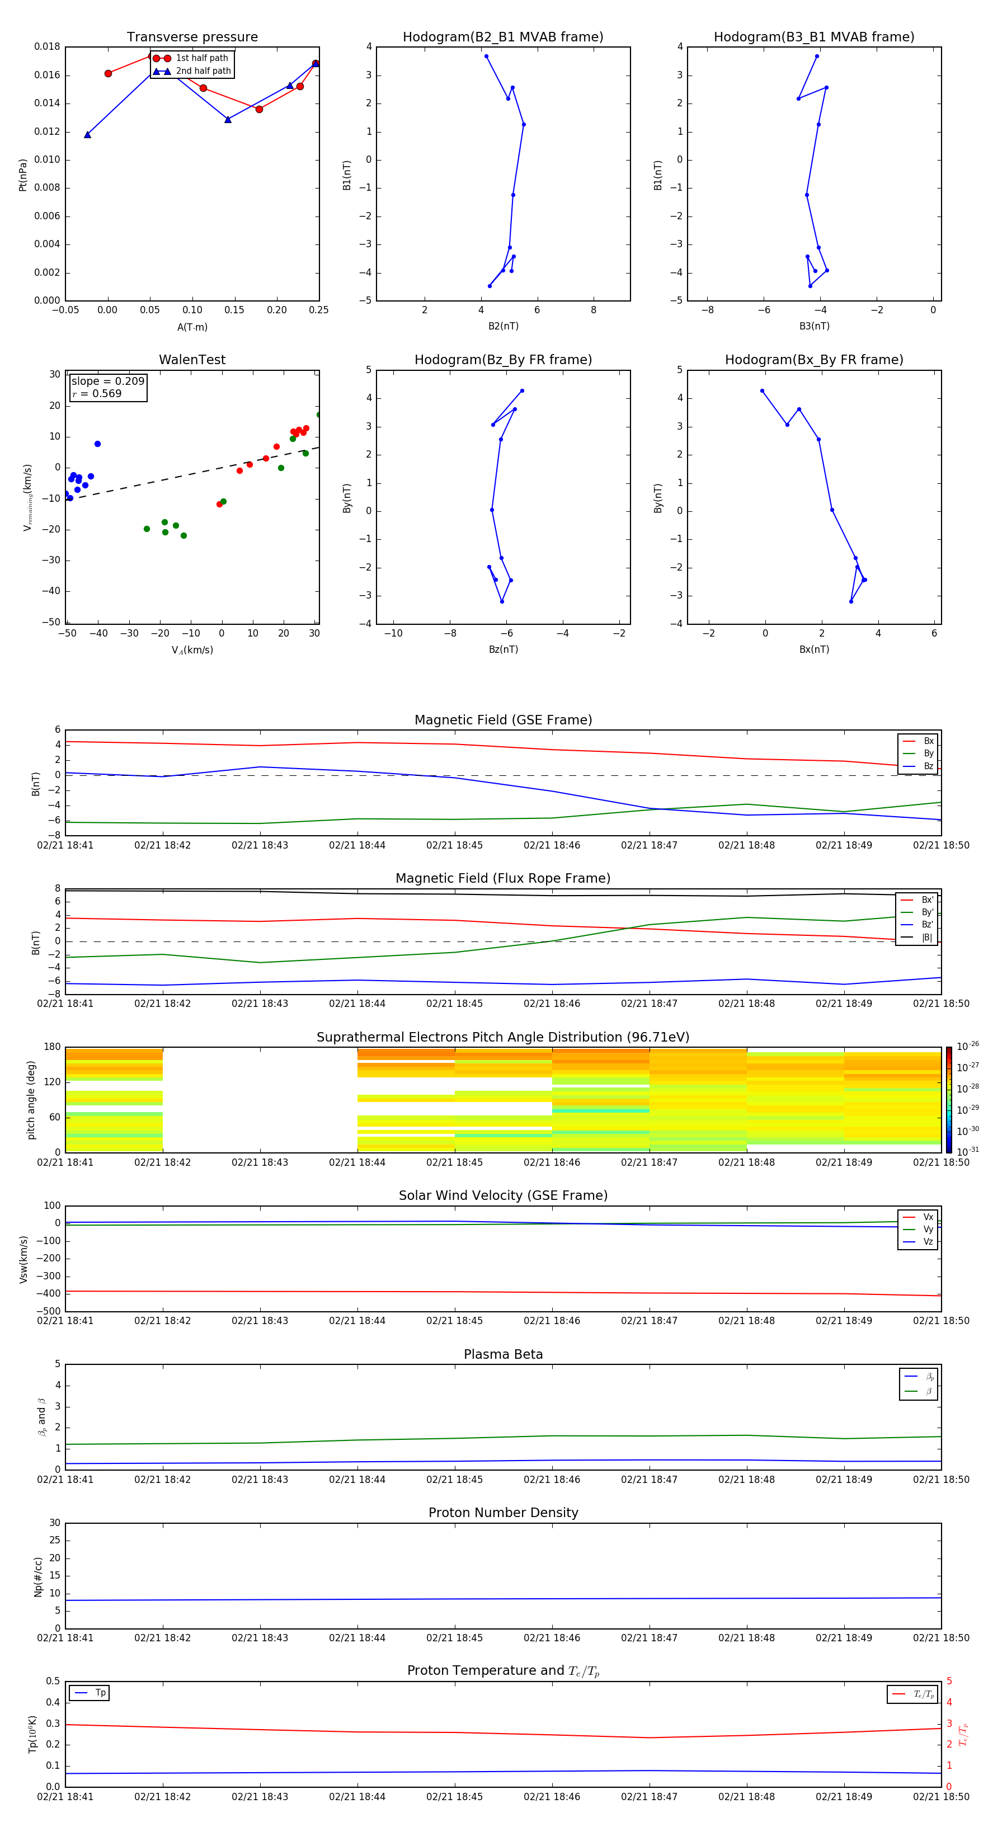Click the "r = 0.569" annotation
Screen dimensions: 1007x1846
[x=97, y=393]
